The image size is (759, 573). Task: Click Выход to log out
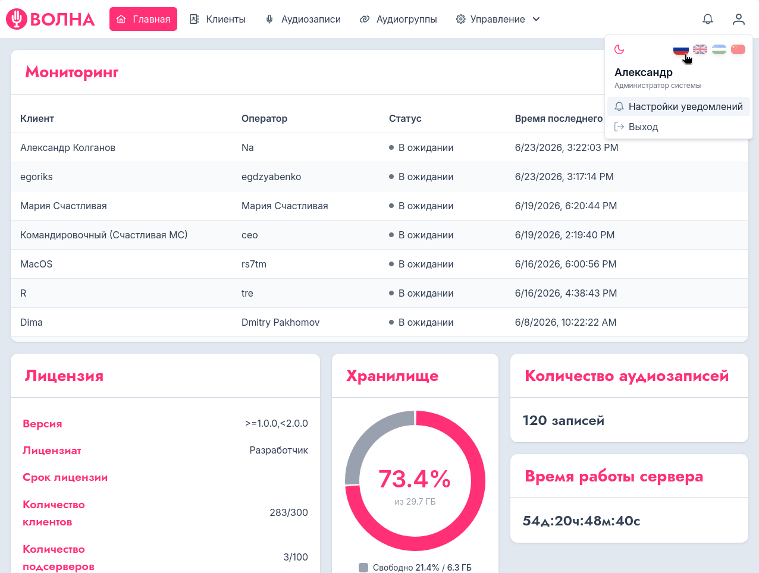point(679,127)
